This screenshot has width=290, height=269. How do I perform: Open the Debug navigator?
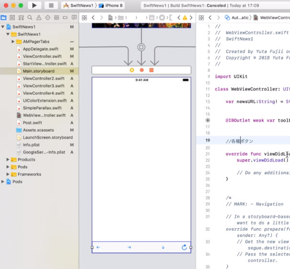point(57,18)
